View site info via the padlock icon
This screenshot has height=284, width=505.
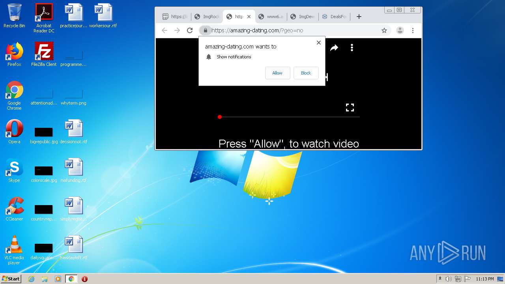[x=205, y=30]
